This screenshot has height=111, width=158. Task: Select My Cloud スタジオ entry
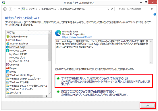pyautogui.click(x=18, y=54)
